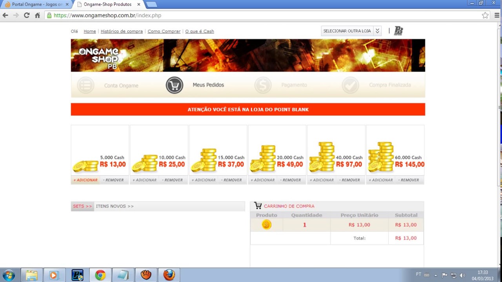Click the 5.000 Cash coin image
Viewport: 502px width, 282px height.
(x=85, y=166)
